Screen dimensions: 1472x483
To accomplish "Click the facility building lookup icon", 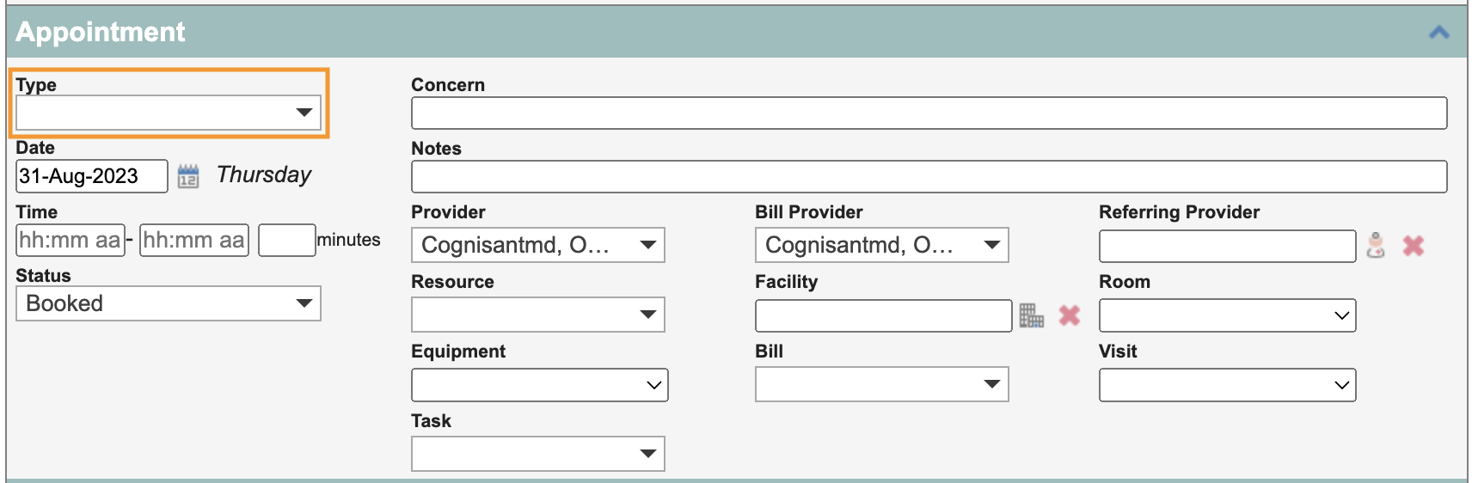I will coord(1031,315).
